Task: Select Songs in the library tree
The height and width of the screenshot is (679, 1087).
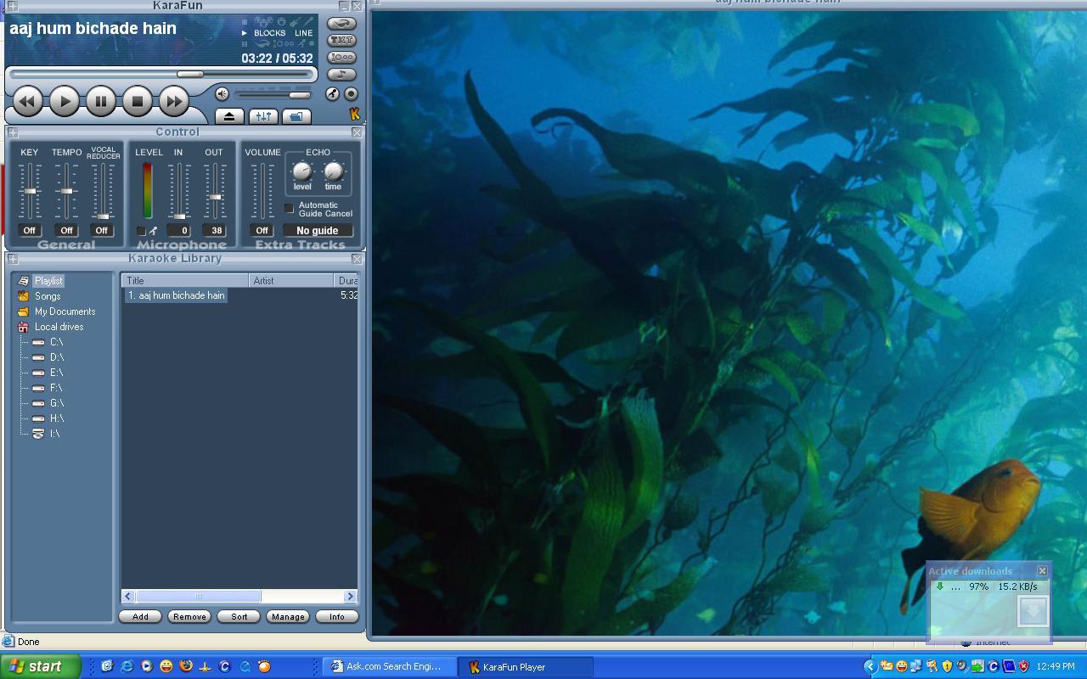Action: pos(48,296)
